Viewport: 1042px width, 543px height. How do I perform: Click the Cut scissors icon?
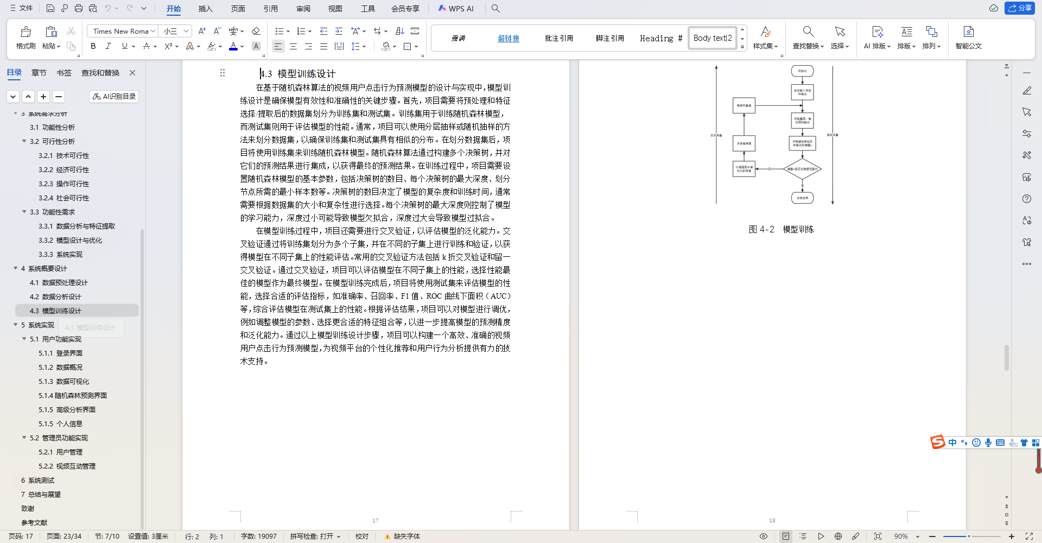point(71,31)
